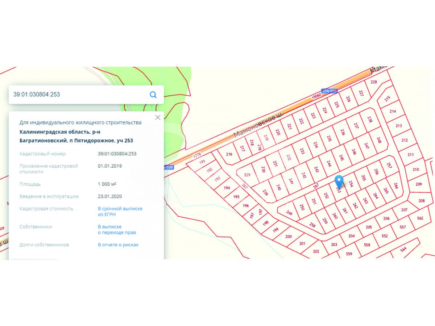The width and height of the screenshot is (435, 326).
Task: Select parcel 216 on the map
Action: (229, 154)
